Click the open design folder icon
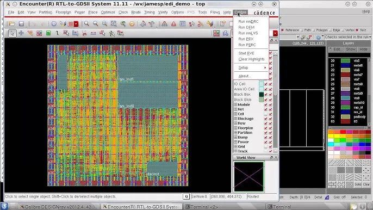 pos(11,23)
